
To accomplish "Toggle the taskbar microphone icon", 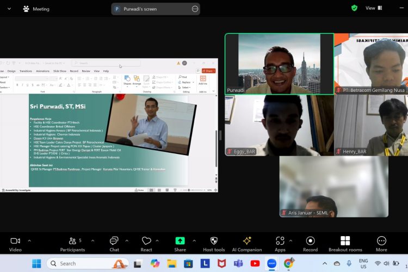I will (x=349, y=263).
